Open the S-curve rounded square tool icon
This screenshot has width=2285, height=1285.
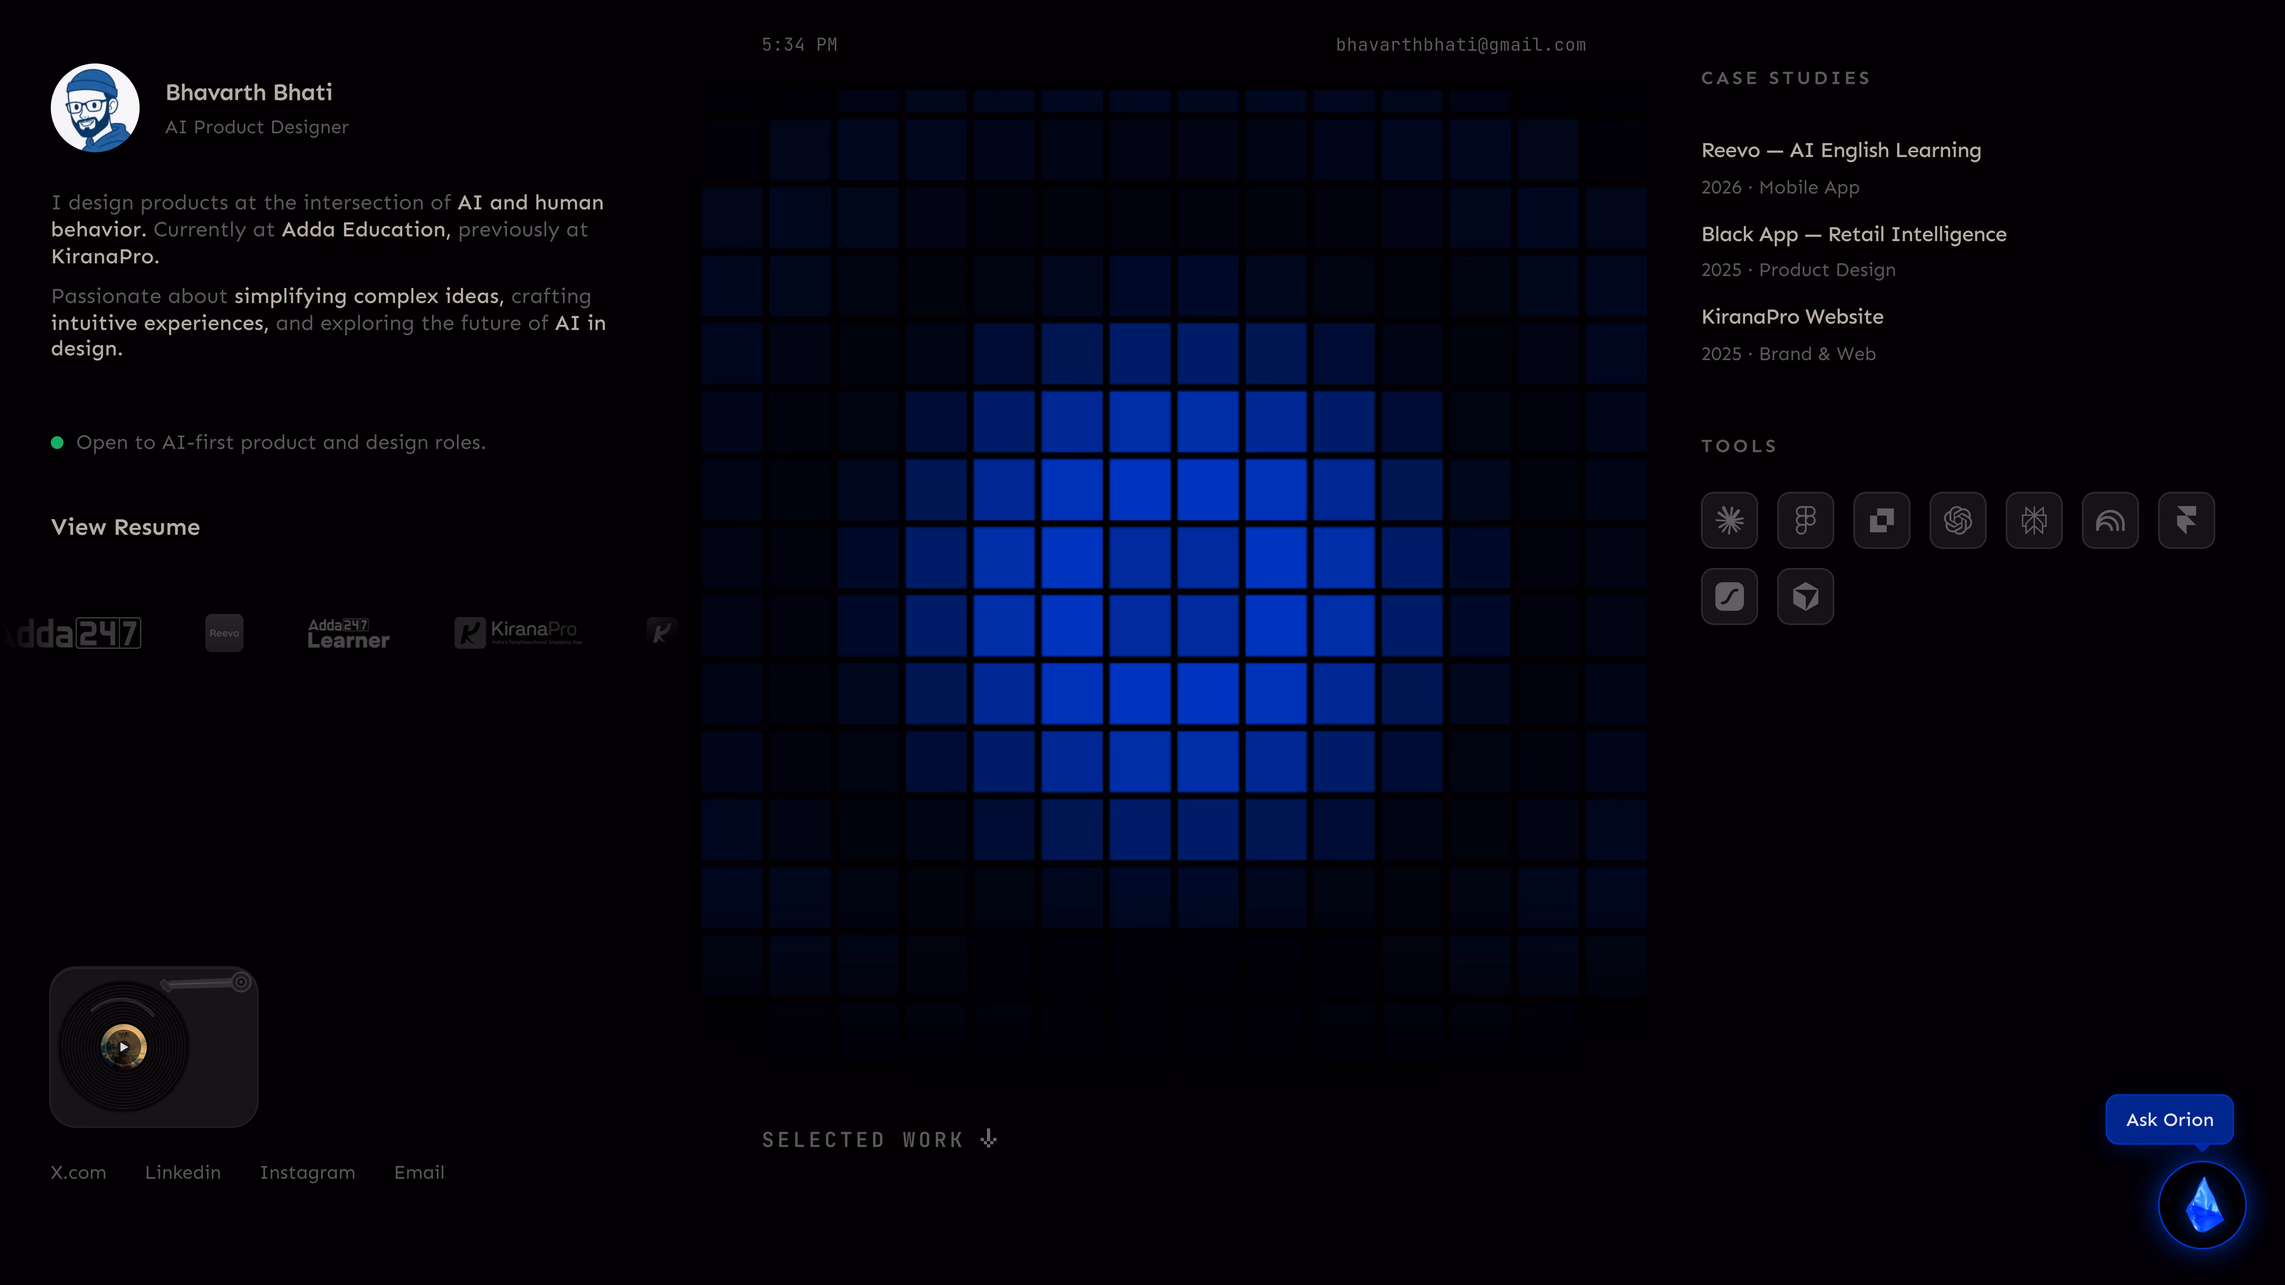pyautogui.click(x=1729, y=597)
